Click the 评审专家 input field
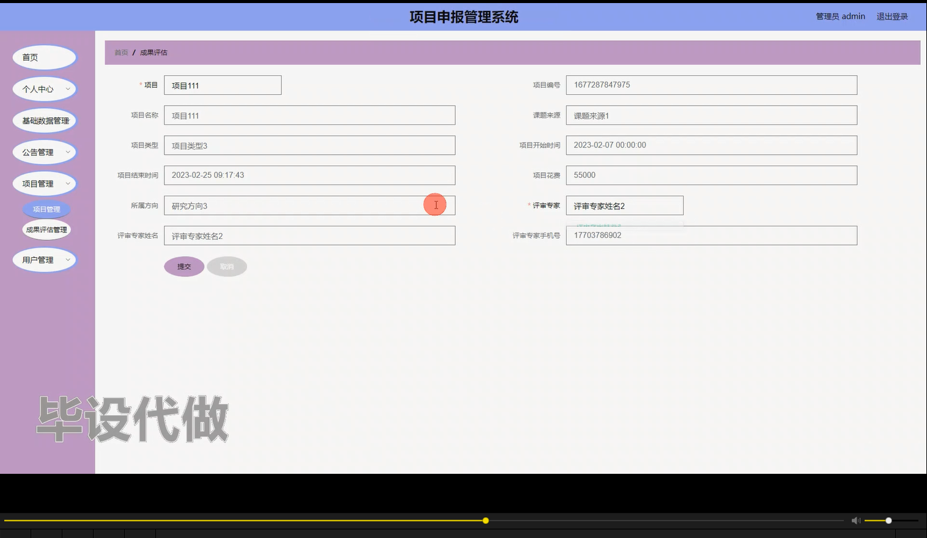 pyautogui.click(x=624, y=205)
